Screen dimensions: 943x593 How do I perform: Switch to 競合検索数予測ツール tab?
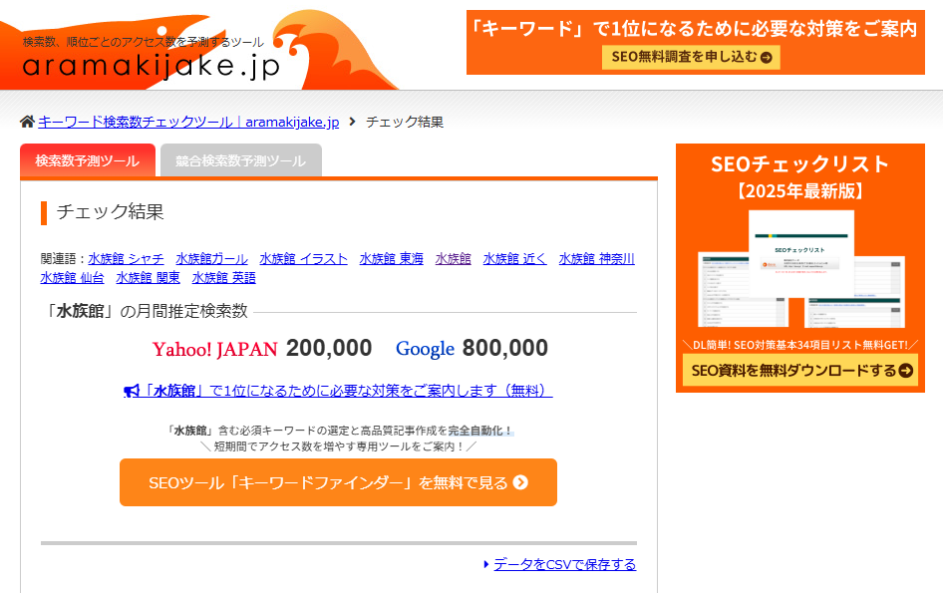point(240,160)
